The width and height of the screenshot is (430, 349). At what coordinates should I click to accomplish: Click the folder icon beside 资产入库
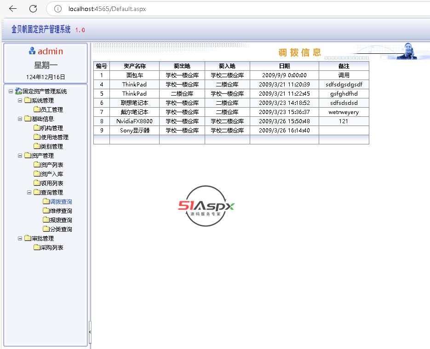[x=37, y=174]
